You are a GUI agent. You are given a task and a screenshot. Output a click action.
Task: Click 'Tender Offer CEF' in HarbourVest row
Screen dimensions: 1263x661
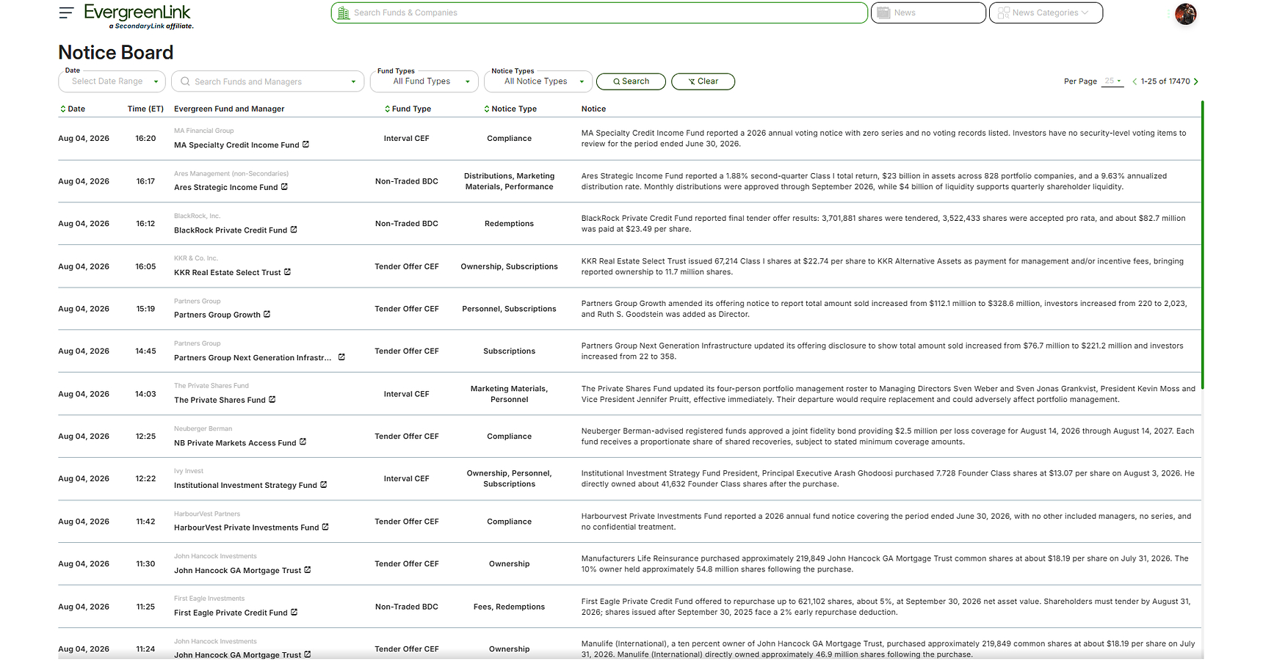pos(407,522)
